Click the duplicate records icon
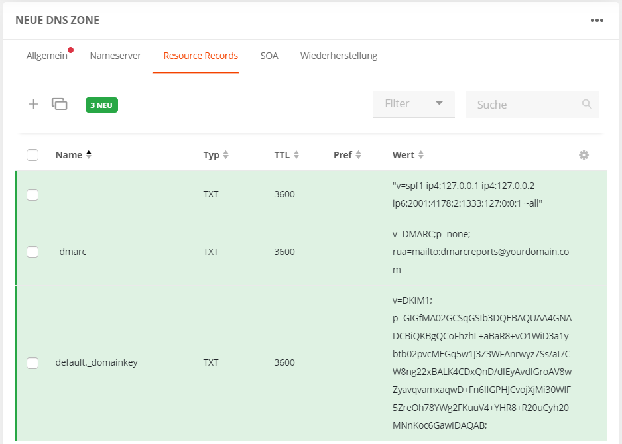Image resolution: width=622 pixels, height=444 pixels. coord(60,104)
